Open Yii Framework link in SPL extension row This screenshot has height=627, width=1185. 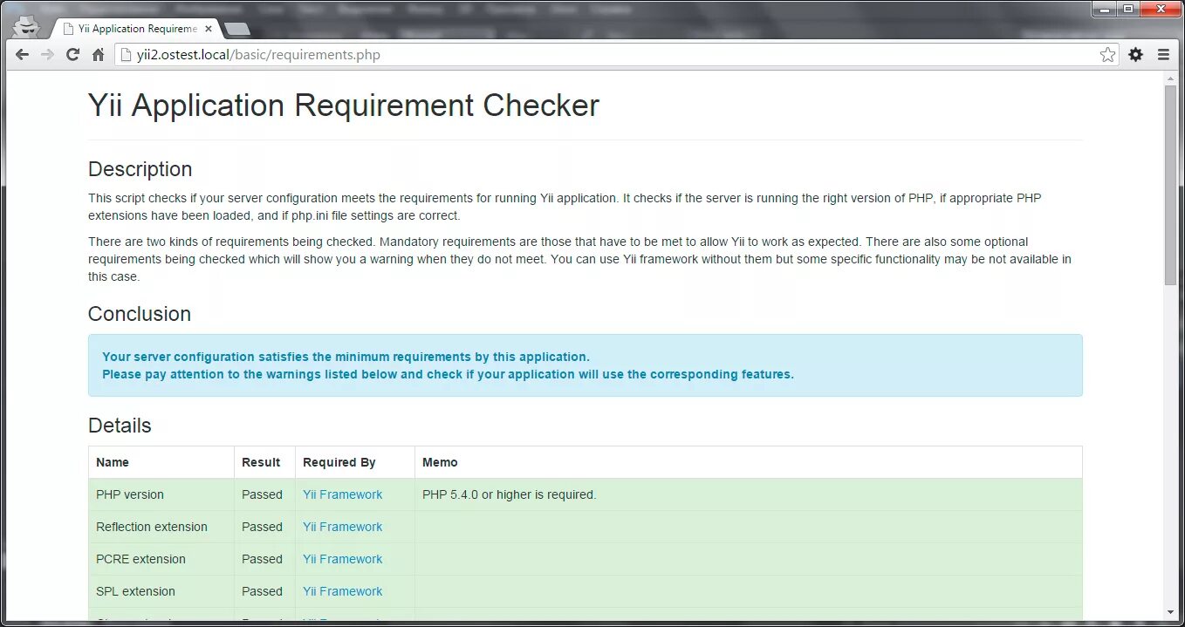point(342,591)
